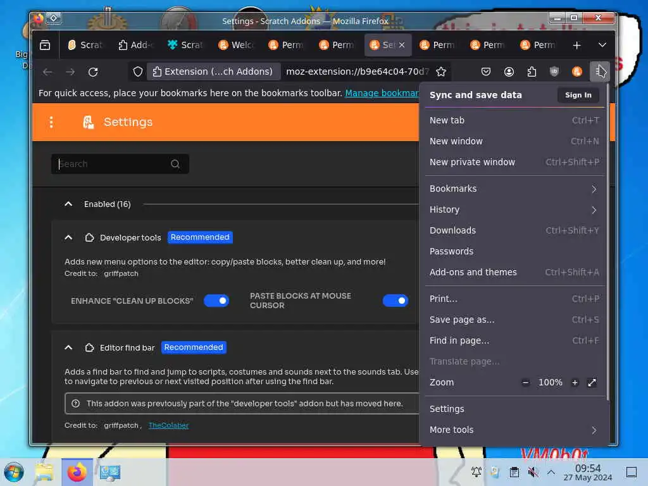
Task: Open the Firefox account icon
Action: pos(509,72)
